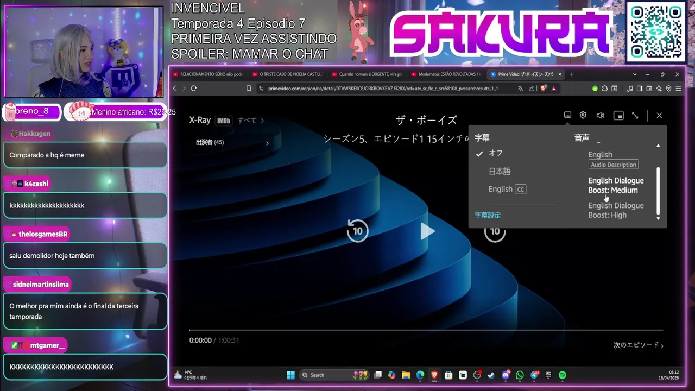This screenshot has width=695, height=391.
Task: Open Spotify from taskbar
Action: pyautogui.click(x=563, y=375)
